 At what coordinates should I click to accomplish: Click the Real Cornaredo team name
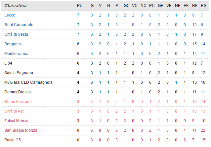pos(19,25)
